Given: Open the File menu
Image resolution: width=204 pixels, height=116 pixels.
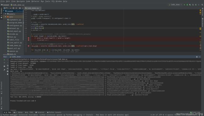Looking at the screenshot, I should (x=3, y=1).
